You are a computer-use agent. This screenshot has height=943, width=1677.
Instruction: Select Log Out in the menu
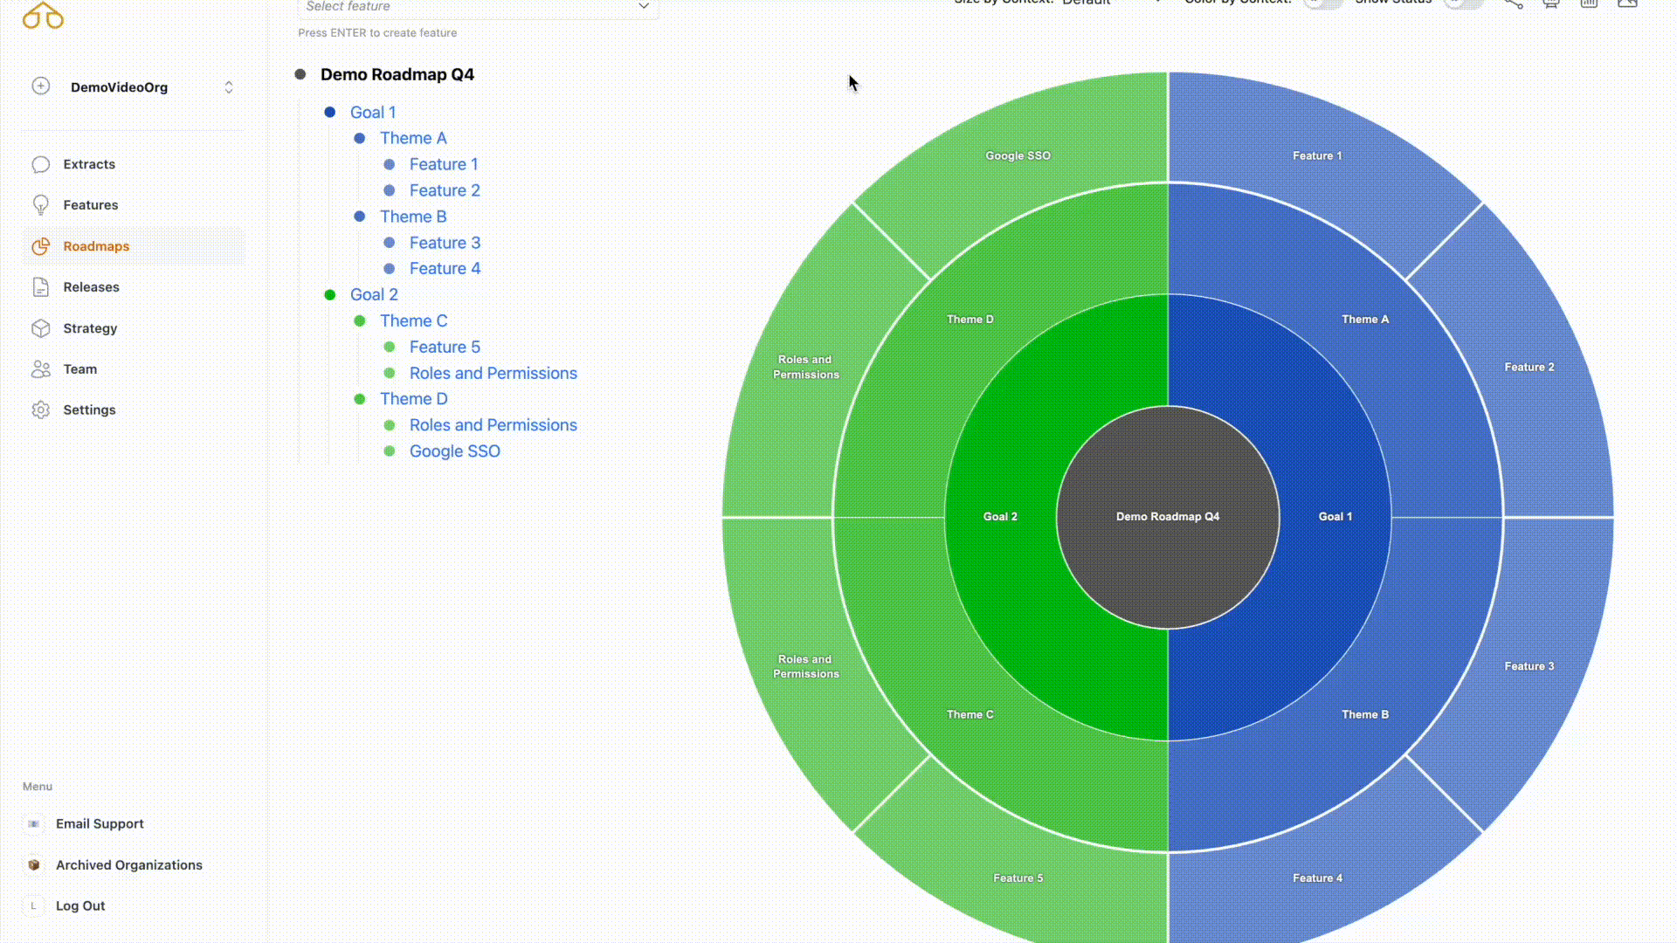(x=80, y=905)
